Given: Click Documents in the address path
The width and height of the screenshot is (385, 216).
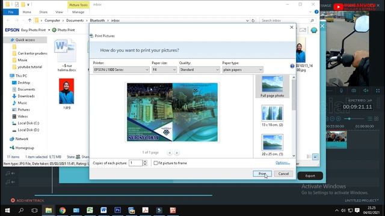Looking at the screenshot, I should tap(75, 20).
